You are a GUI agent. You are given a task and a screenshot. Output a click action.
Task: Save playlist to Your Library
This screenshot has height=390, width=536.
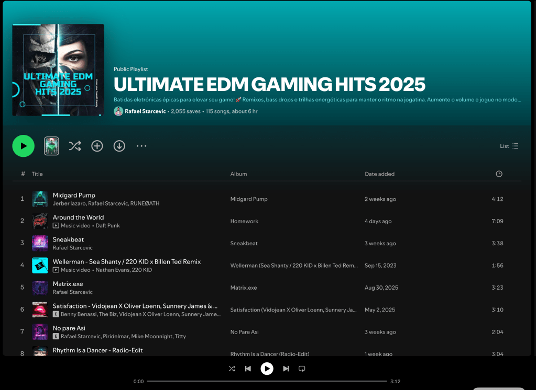tap(97, 146)
